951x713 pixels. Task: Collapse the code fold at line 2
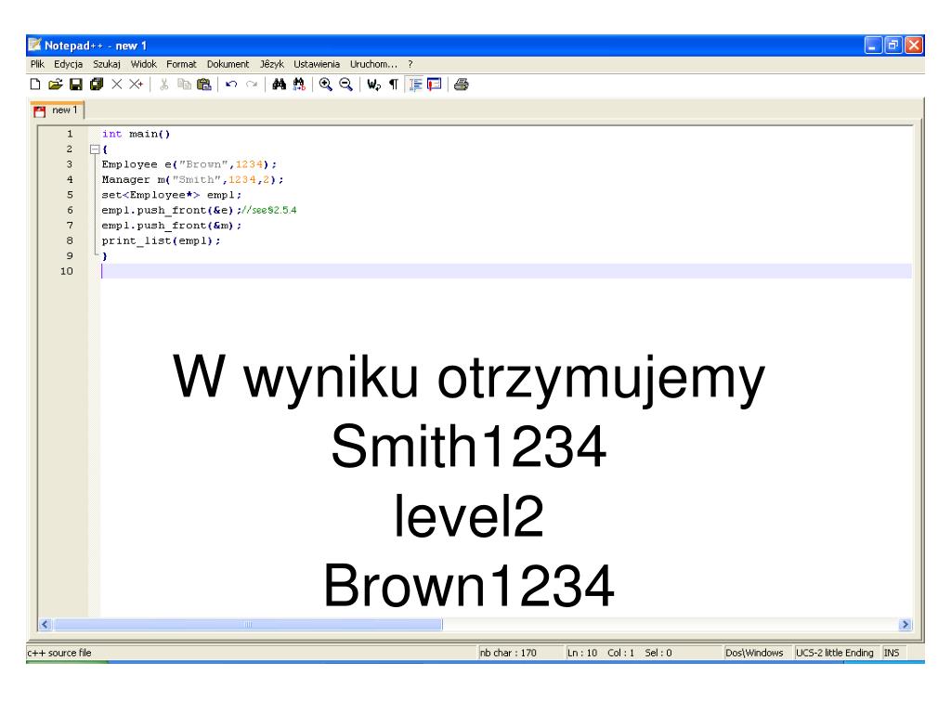pyautogui.click(x=95, y=149)
